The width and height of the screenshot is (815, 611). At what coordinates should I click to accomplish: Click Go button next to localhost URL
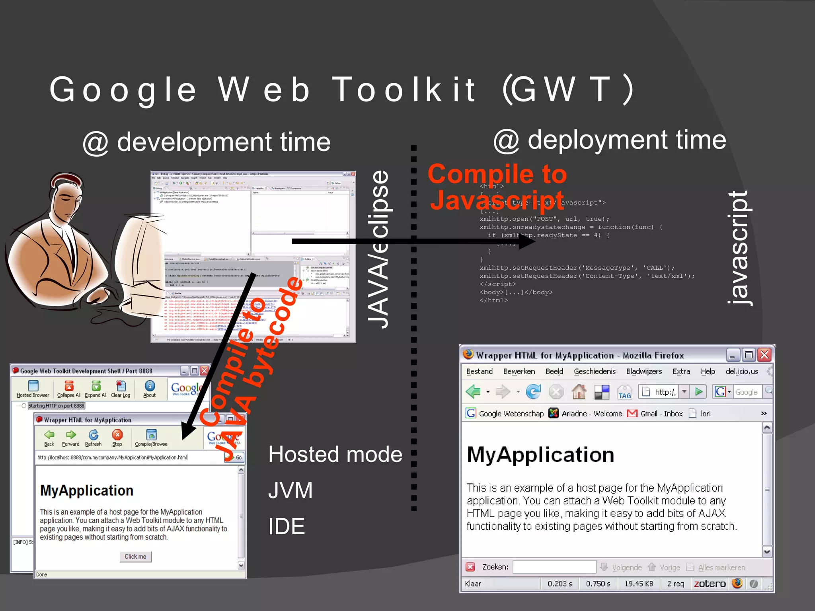click(234, 457)
